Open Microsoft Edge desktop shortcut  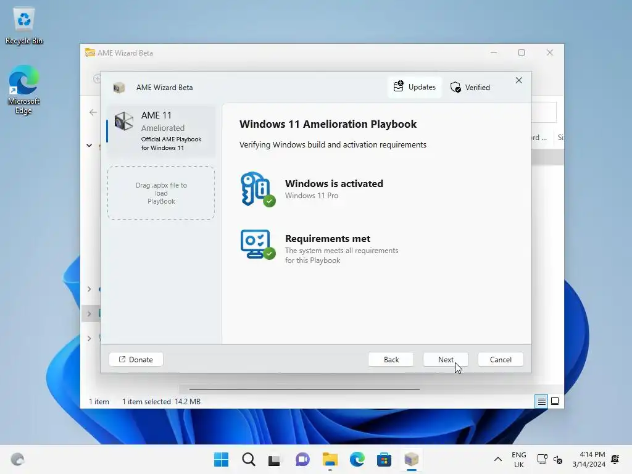(24, 90)
